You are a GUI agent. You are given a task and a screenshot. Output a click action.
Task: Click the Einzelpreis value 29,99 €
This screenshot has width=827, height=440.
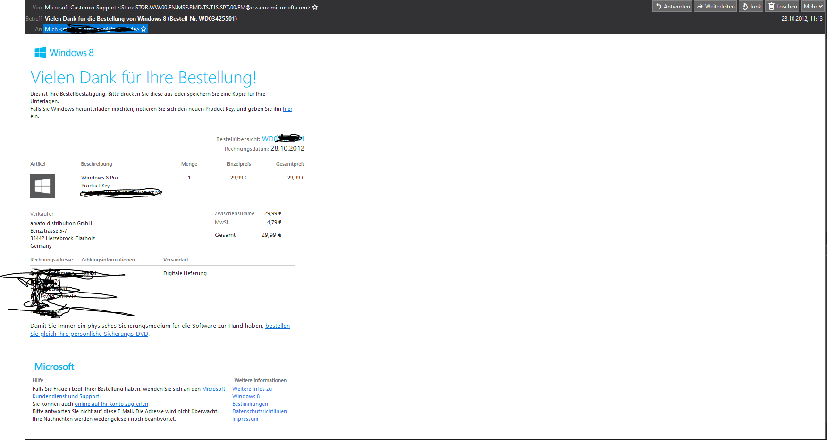[239, 178]
